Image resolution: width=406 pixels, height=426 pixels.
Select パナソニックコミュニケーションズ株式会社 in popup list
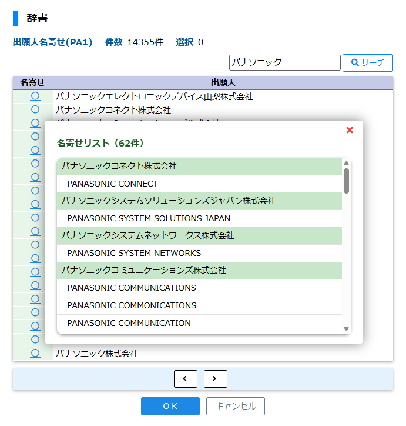199,270
